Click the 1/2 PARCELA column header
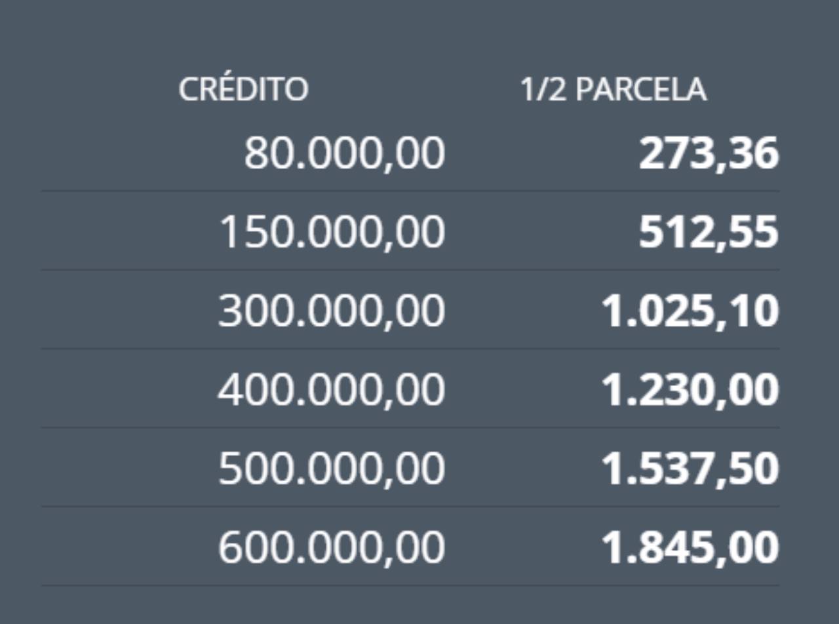 point(614,90)
